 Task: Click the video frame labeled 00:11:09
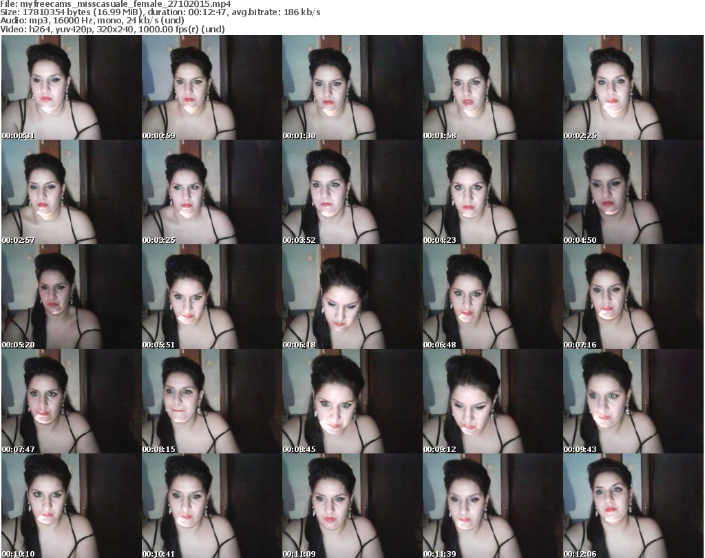click(x=352, y=506)
